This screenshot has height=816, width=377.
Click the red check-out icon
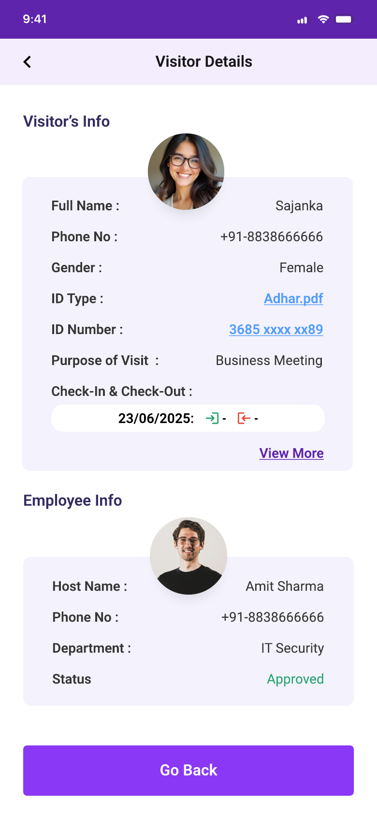(244, 418)
